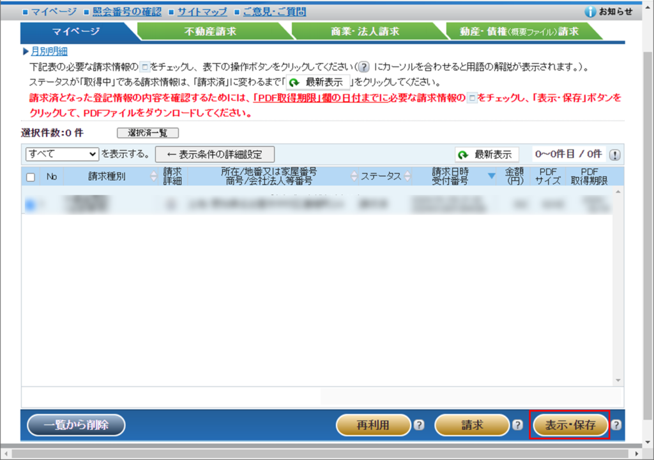
Task: Check the first row's checkbox
Action: point(30,204)
